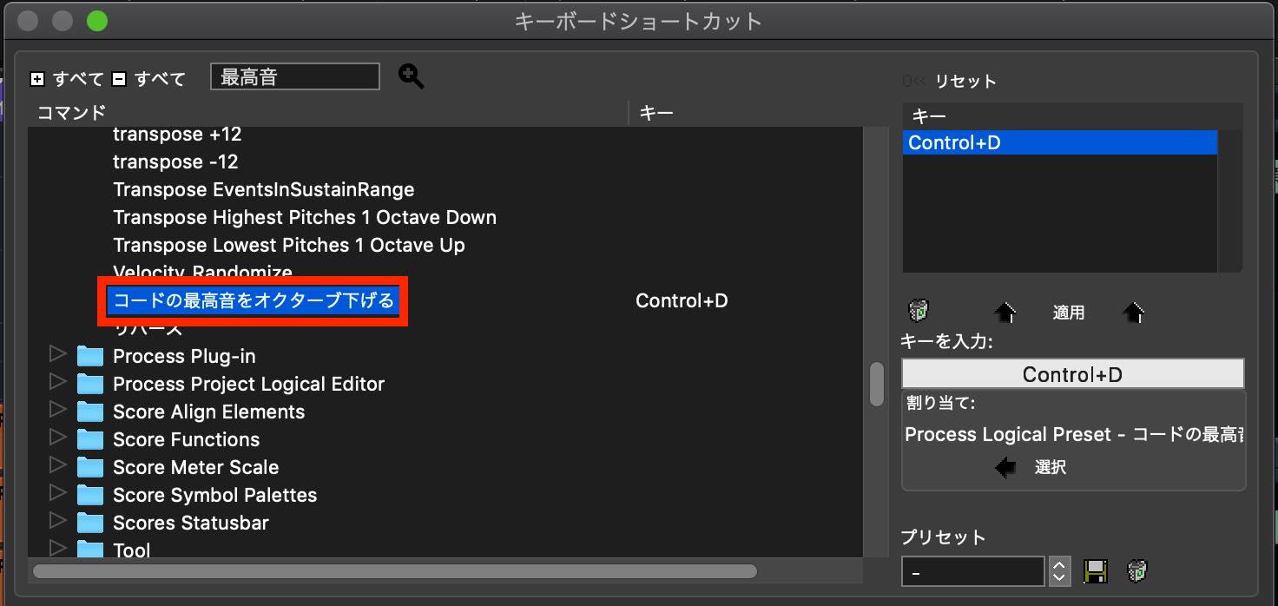
Task: Click the search field containing 最高音
Action: pos(295,77)
